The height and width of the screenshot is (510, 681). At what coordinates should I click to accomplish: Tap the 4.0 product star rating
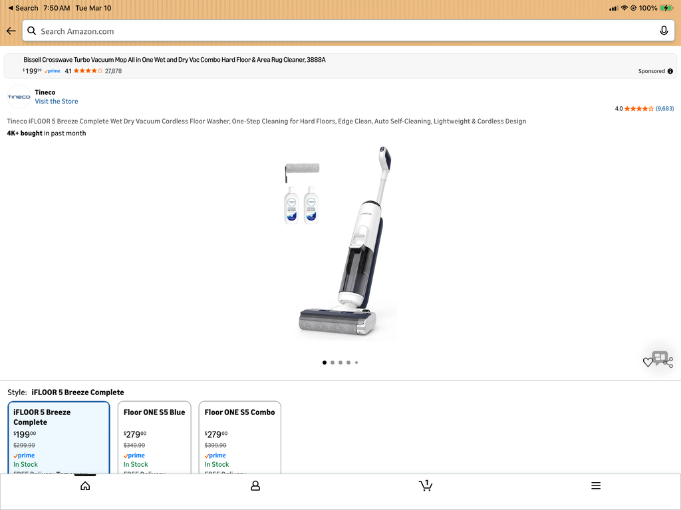pos(638,108)
